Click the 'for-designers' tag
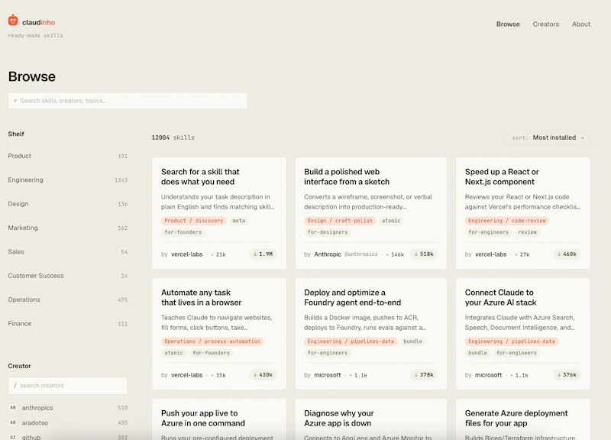Viewport: 611px width, 440px height. point(328,232)
